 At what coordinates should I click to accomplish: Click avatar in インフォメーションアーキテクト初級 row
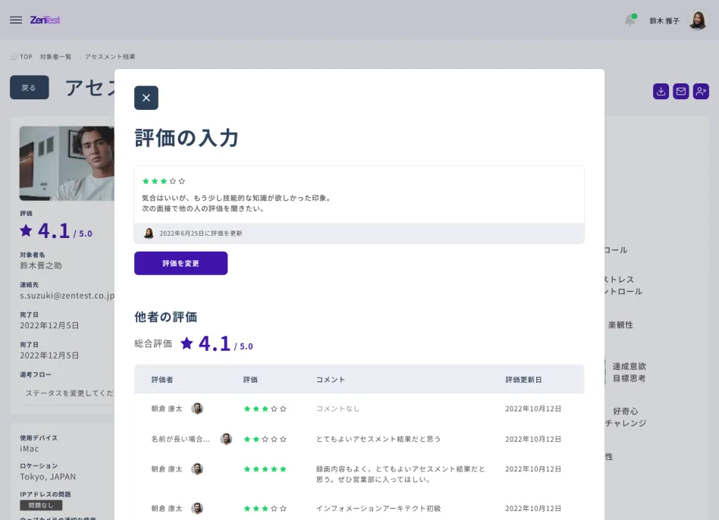click(x=197, y=508)
